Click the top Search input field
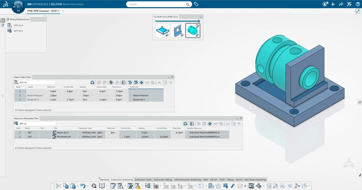The image size is (362, 190). pos(159,4)
